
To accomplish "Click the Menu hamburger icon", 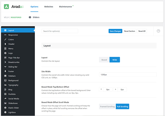I will coord(5,48).
